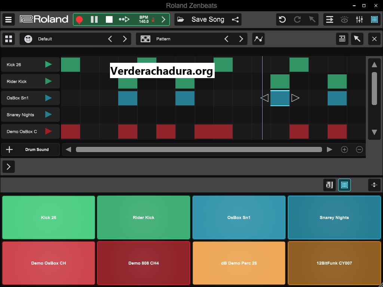
Task: Open the four-square grid icon in editor bar
Action: tap(9, 39)
